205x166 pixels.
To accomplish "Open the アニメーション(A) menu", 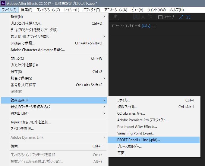I will click(x=115, y=10).
